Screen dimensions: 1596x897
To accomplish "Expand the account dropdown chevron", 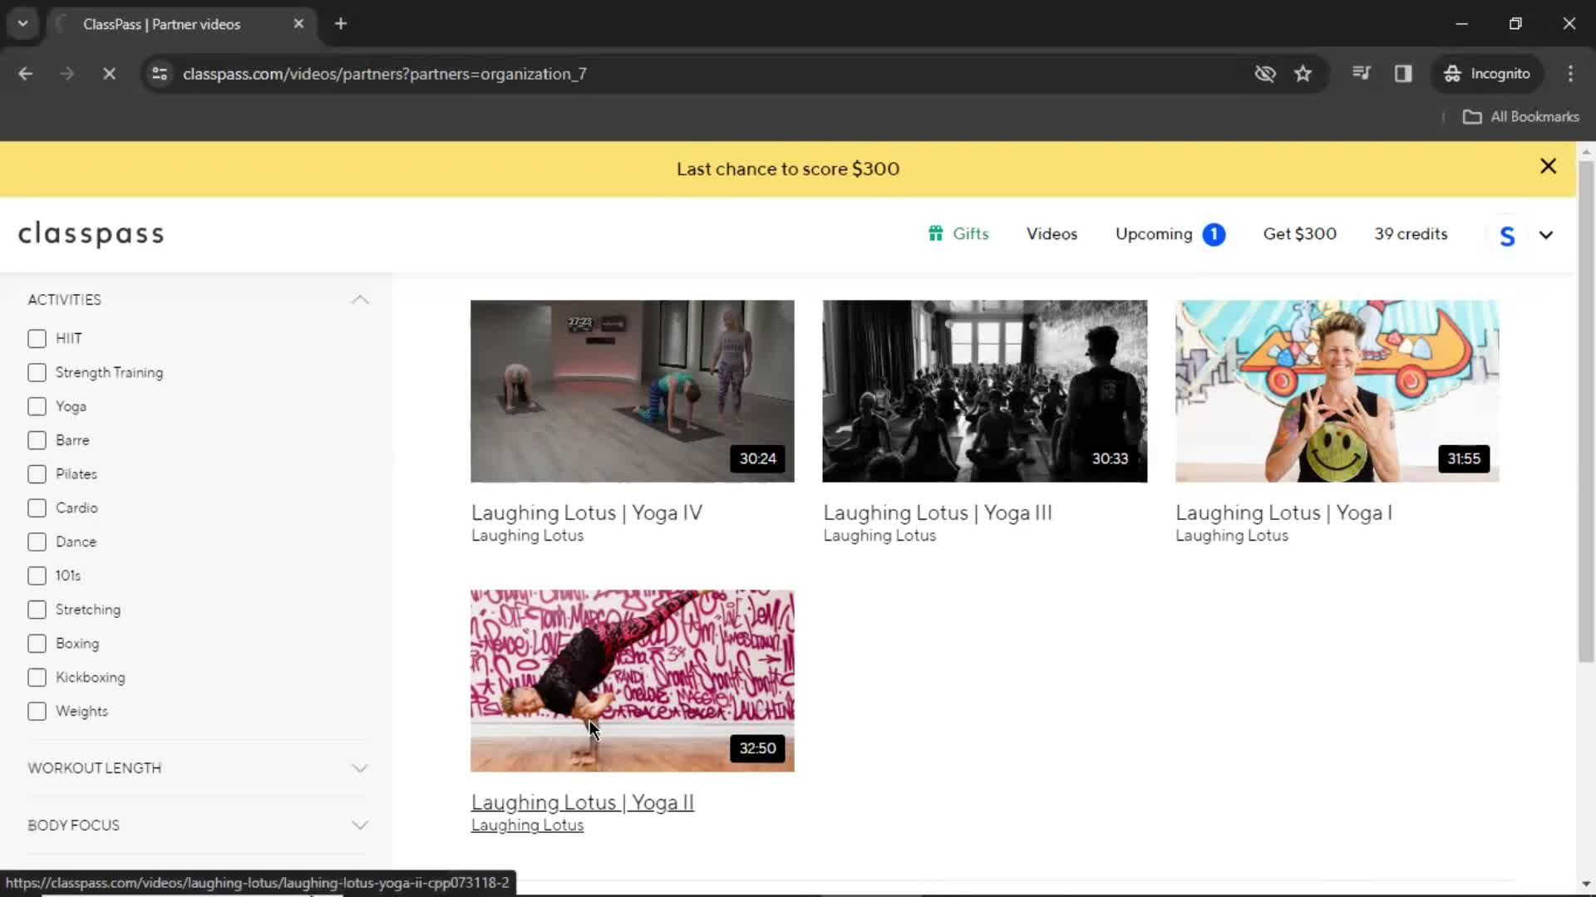I will click(x=1546, y=235).
